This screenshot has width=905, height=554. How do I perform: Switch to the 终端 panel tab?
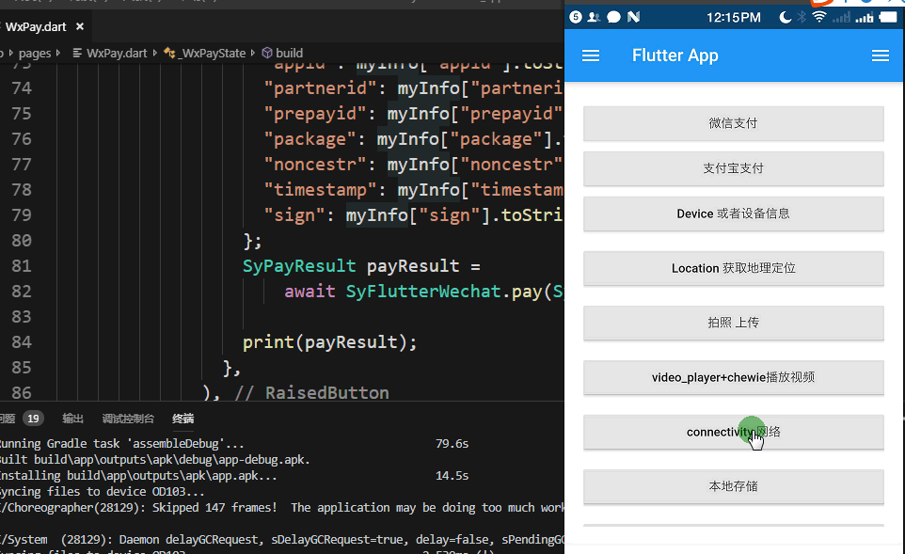pos(183,419)
